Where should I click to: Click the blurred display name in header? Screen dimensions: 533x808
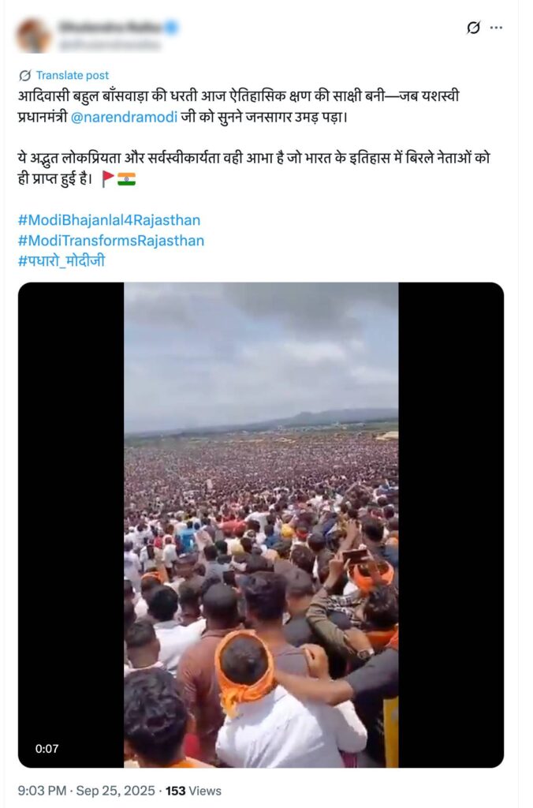coord(110,27)
